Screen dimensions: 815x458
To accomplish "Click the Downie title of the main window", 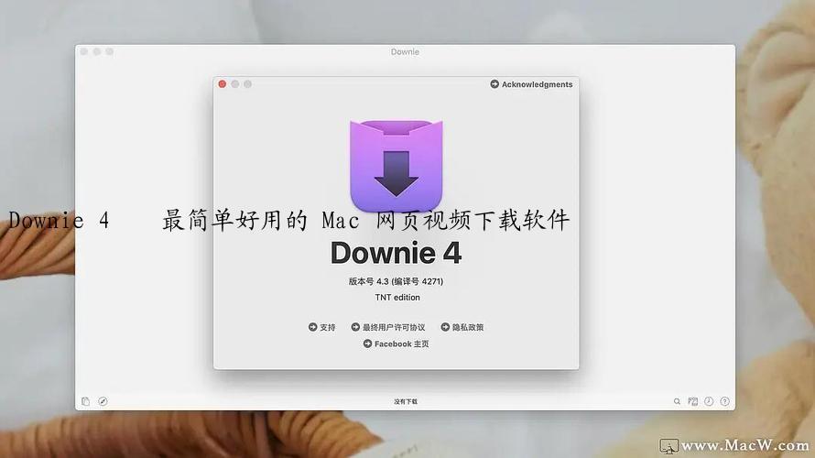I will tap(405, 51).
